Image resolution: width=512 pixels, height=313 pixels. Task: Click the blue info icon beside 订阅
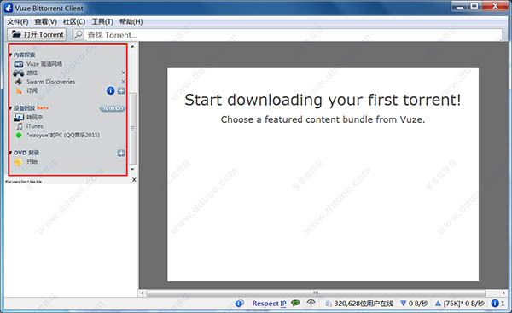(x=111, y=90)
